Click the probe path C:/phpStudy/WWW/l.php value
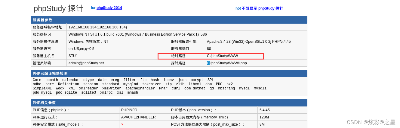 [x=227, y=63]
